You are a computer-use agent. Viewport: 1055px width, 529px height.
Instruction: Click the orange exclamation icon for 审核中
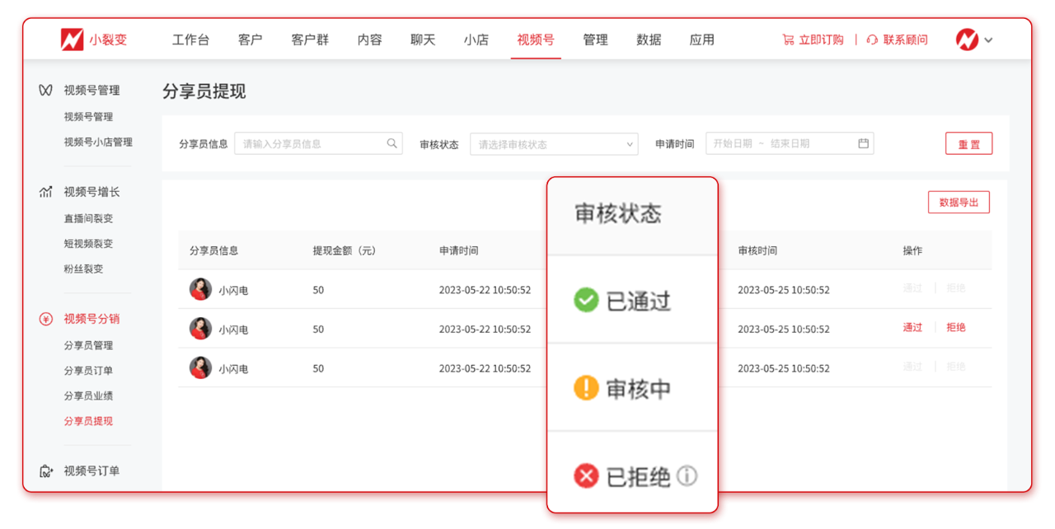[585, 388]
